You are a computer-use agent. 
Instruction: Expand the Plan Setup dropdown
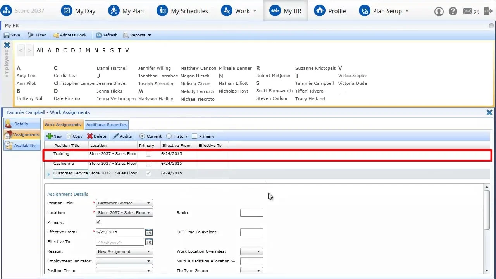[x=407, y=11]
